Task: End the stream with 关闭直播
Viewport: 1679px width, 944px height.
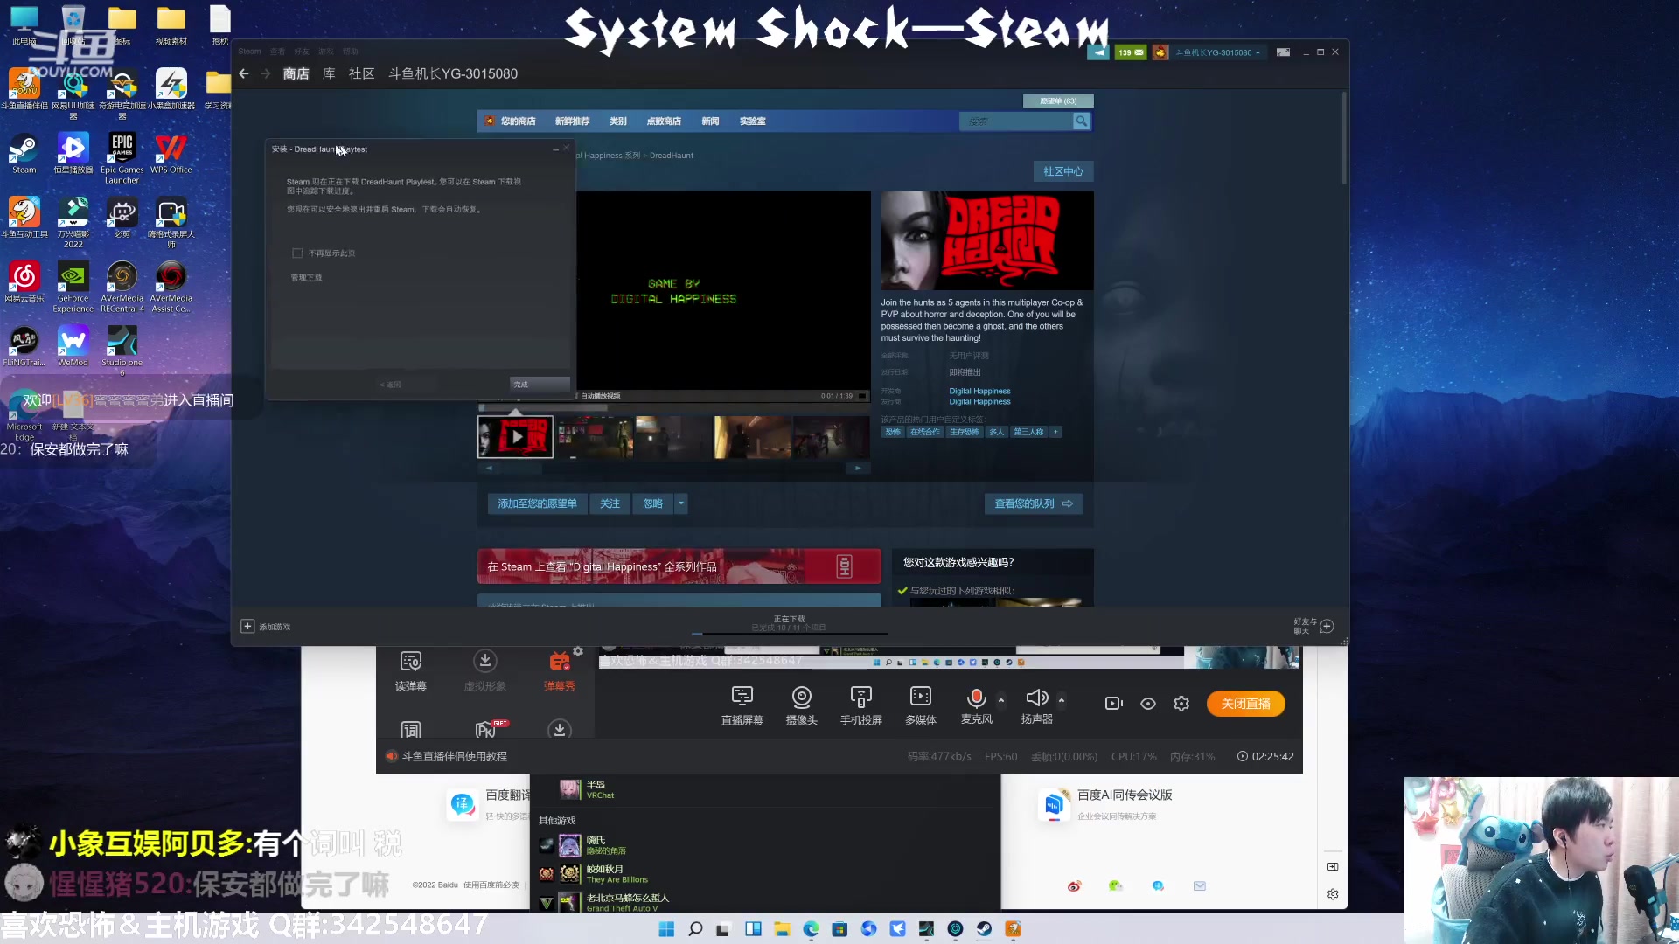Action: pos(1246,704)
